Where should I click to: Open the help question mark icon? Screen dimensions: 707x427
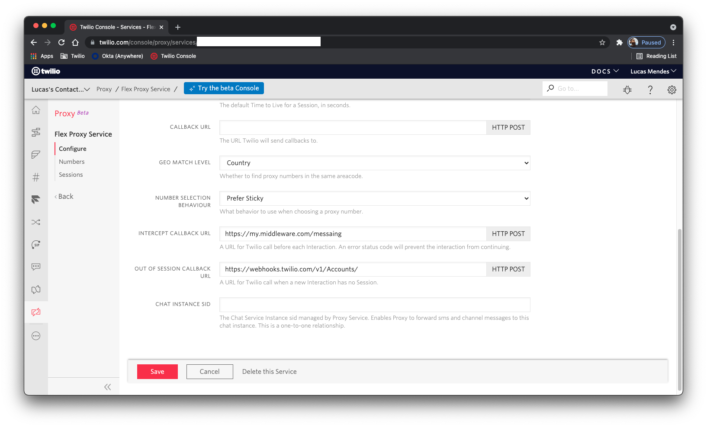[x=650, y=89]
